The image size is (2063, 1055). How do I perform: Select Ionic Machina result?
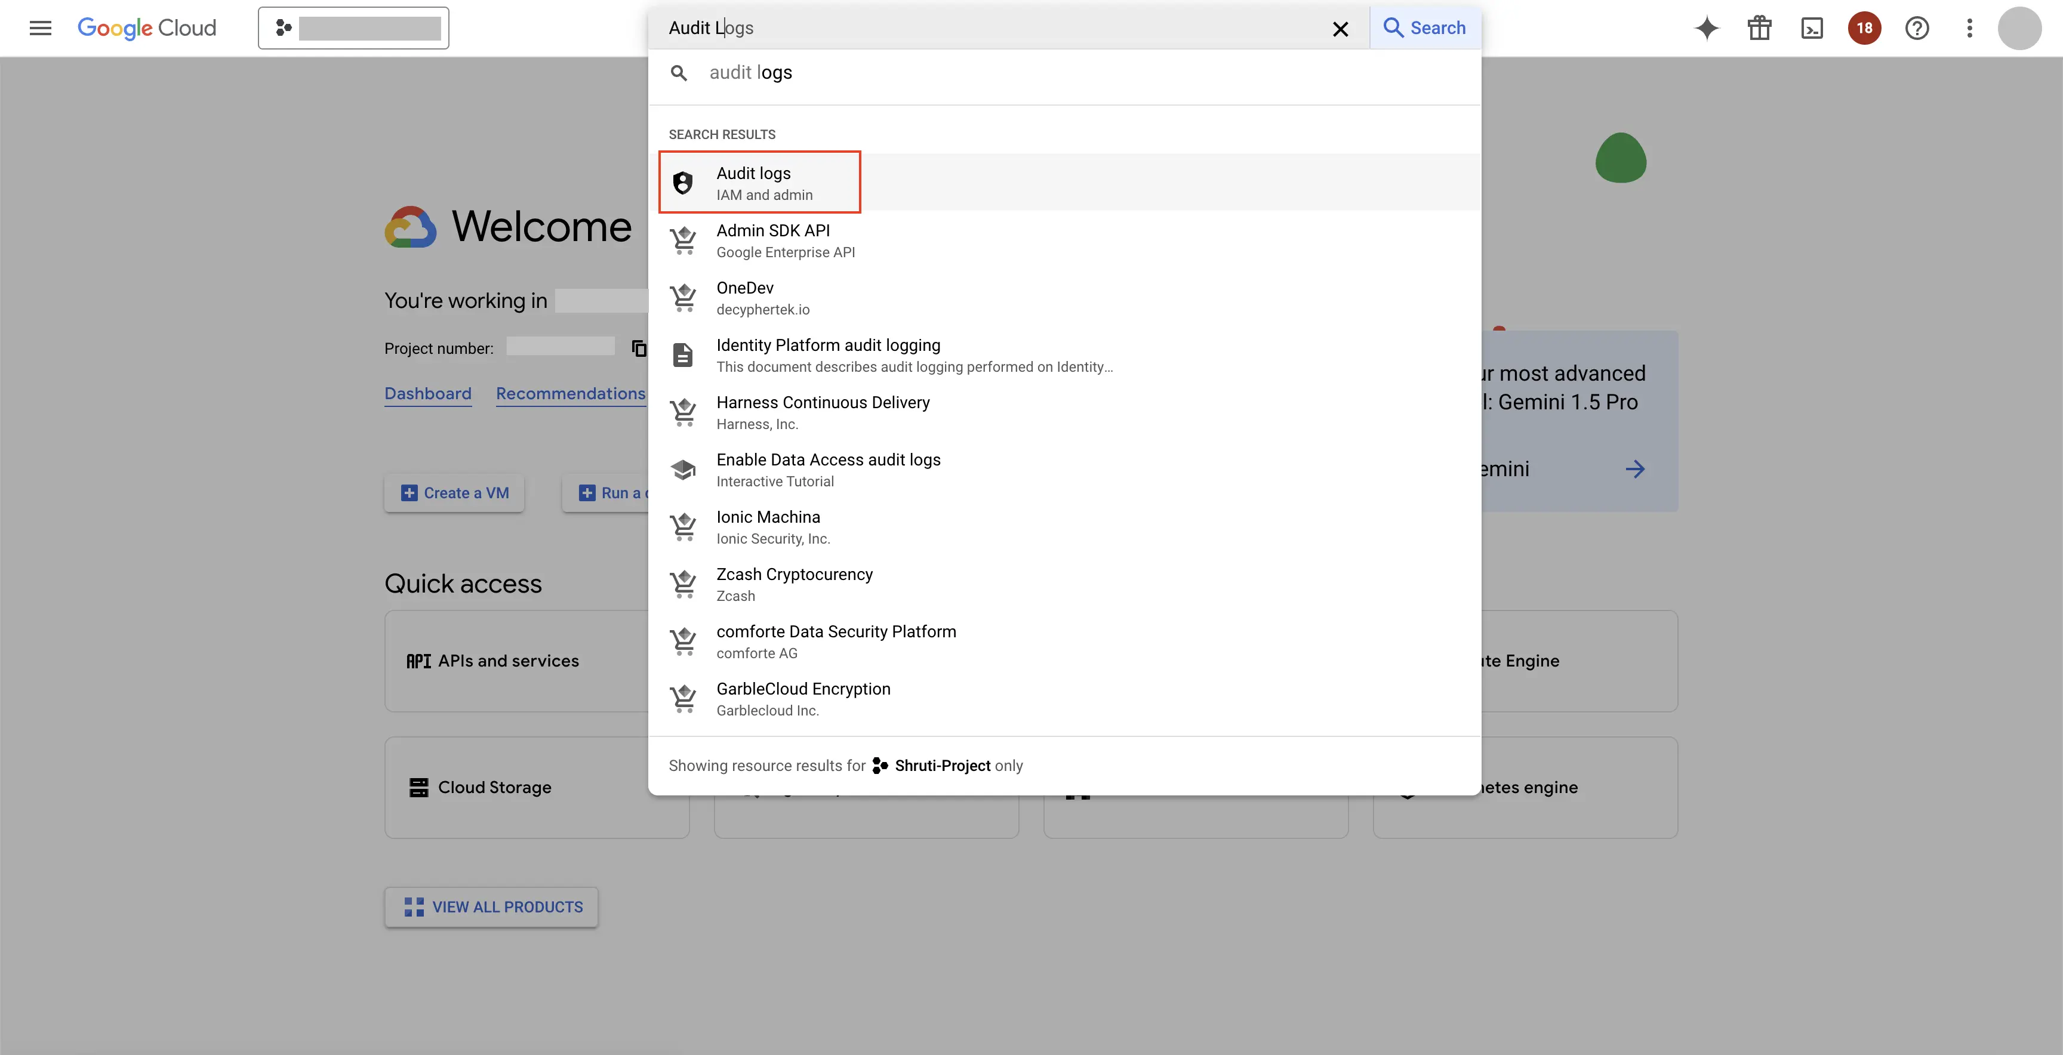1064,527
